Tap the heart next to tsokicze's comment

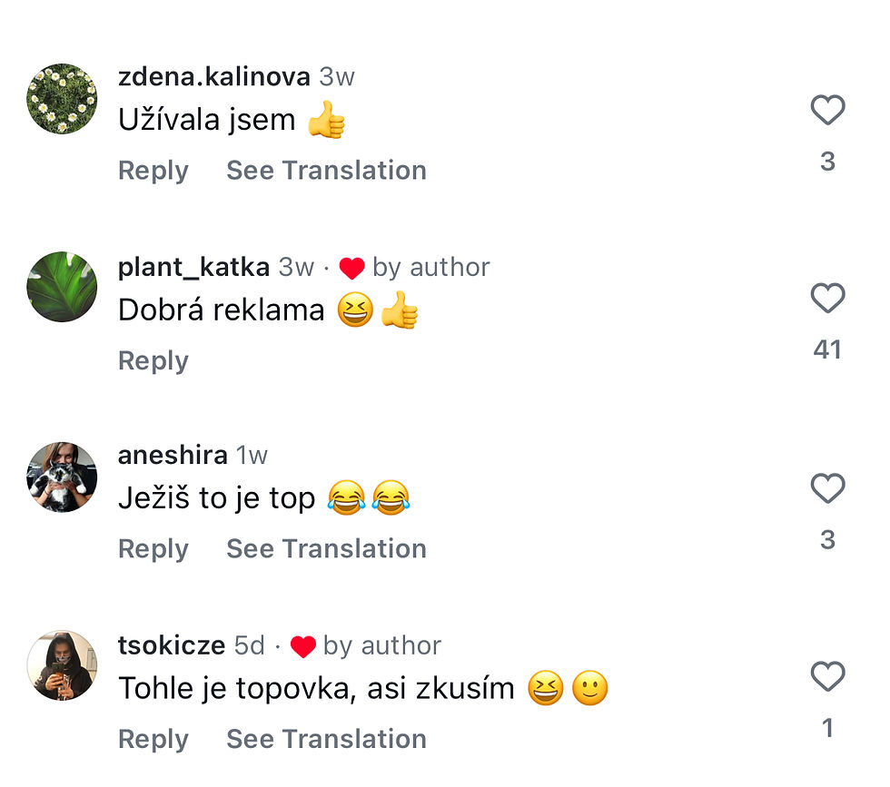pyautogui.click(x=827, y=677)
